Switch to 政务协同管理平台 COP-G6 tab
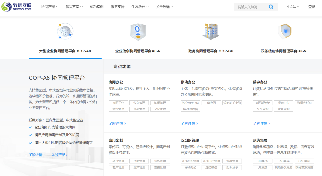This screenshot has width=322, height=176. coord(211,51)
